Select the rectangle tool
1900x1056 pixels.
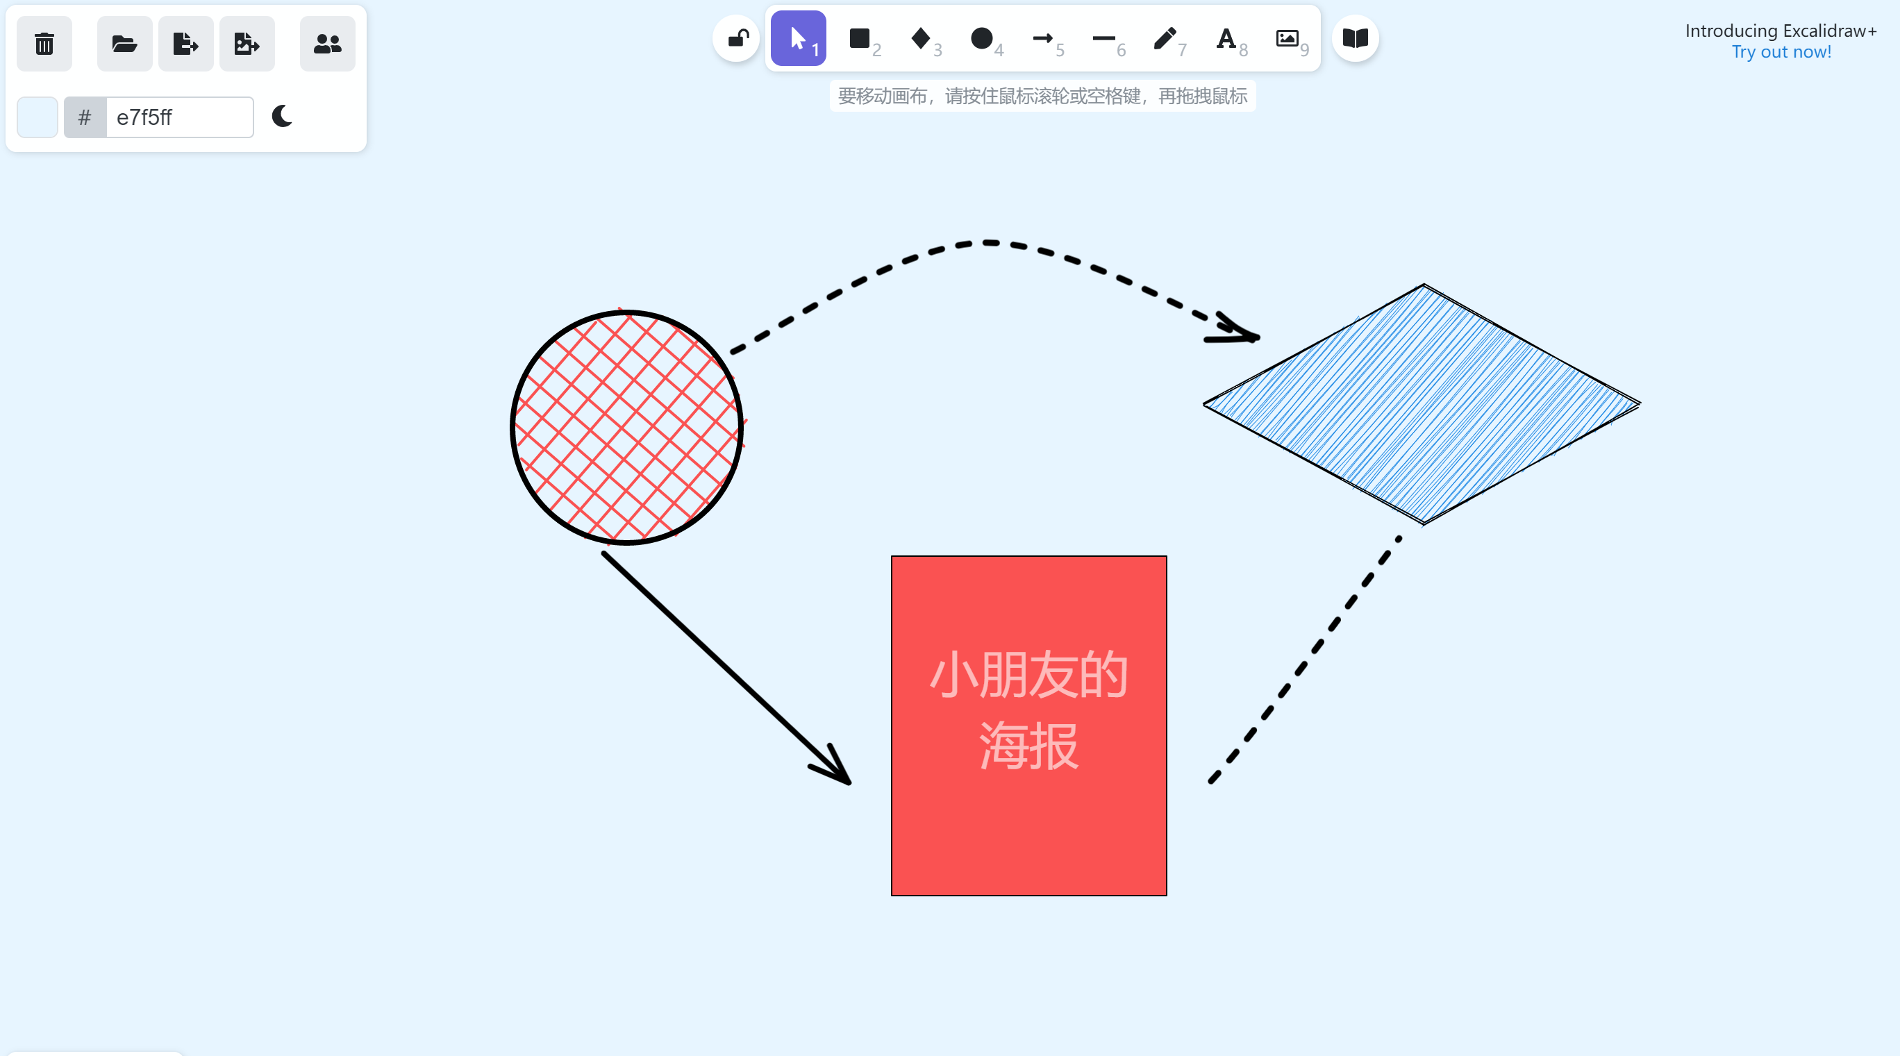tap(860, 38)
